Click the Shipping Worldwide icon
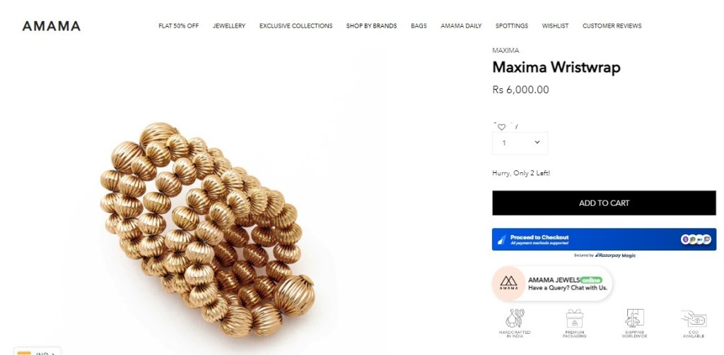This screenshot has height=355, width=724. (634, 318)
